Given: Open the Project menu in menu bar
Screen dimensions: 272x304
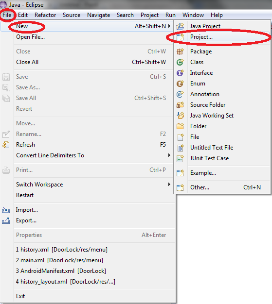Looking at the screenshot, I should pyautogui.click(x=149, y=15).
